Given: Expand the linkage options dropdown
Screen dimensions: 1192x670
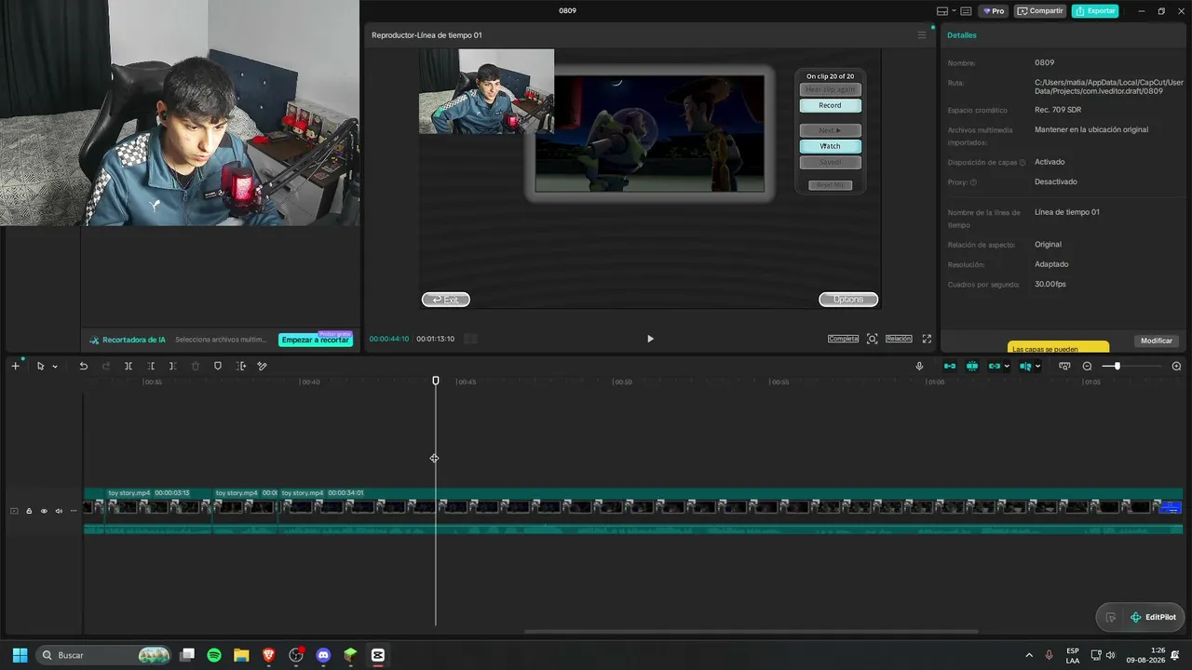Looking at the screenshot, I should tap(1008, 367).
